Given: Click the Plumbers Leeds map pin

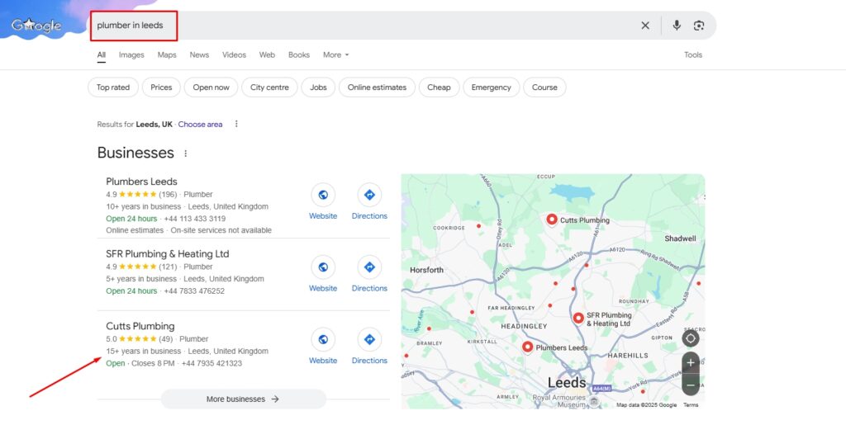Looking at the screenshot, I should coord(528,347).
